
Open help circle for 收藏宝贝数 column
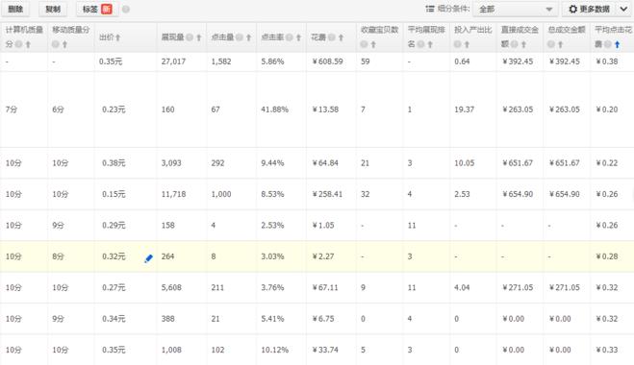364,44
